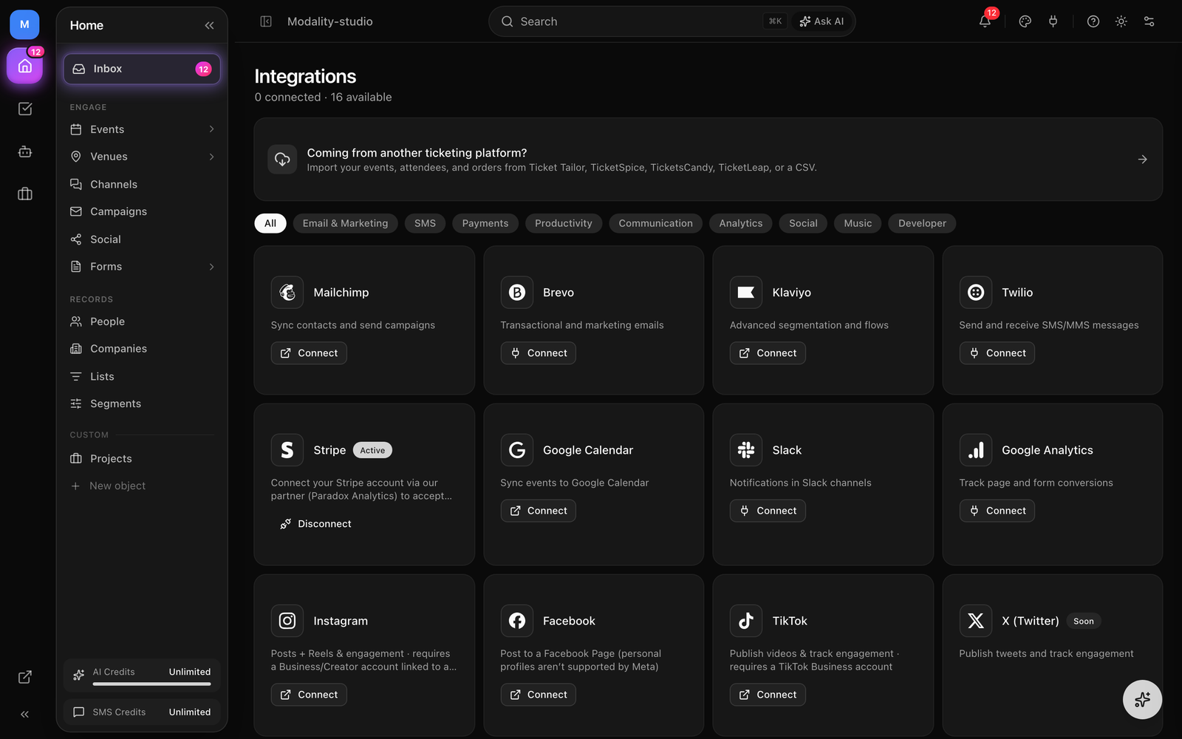Connect Slack notifications

768,511
